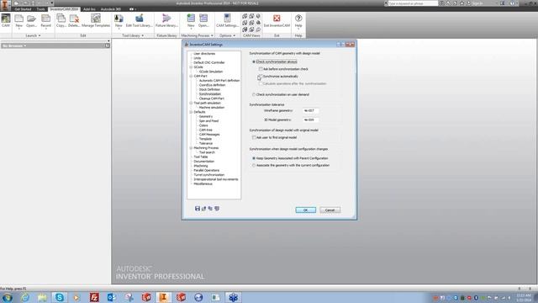Click Exit InventorCAM
This screenshot has height=303, width=538.
277,20
